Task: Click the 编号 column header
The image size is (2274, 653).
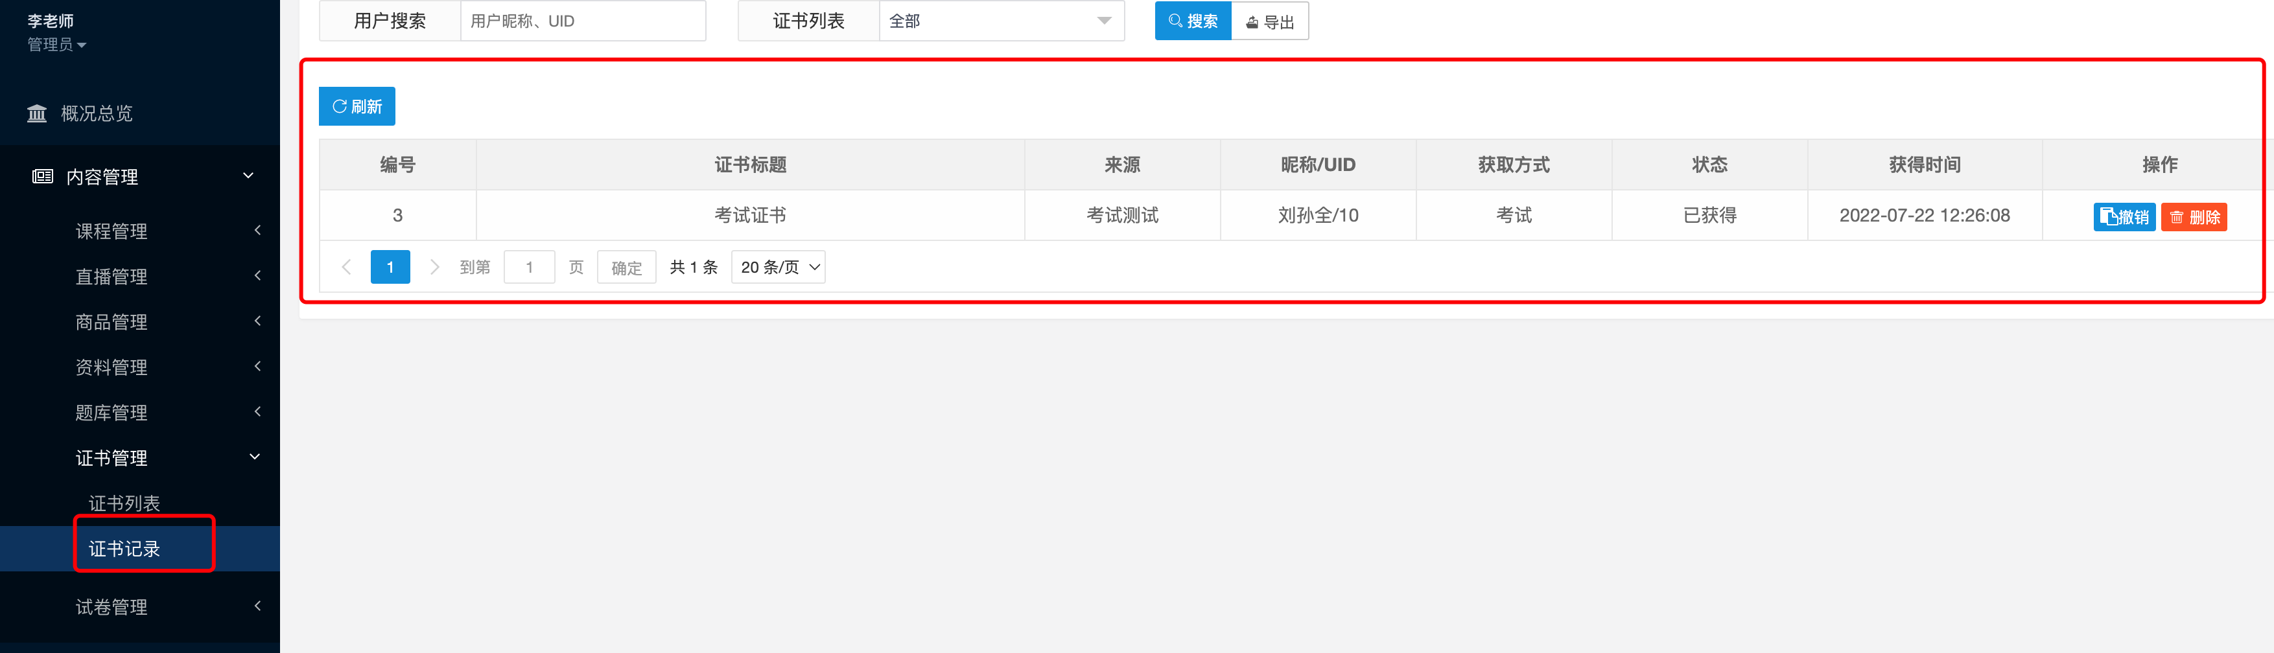Action: pos(397,165)
